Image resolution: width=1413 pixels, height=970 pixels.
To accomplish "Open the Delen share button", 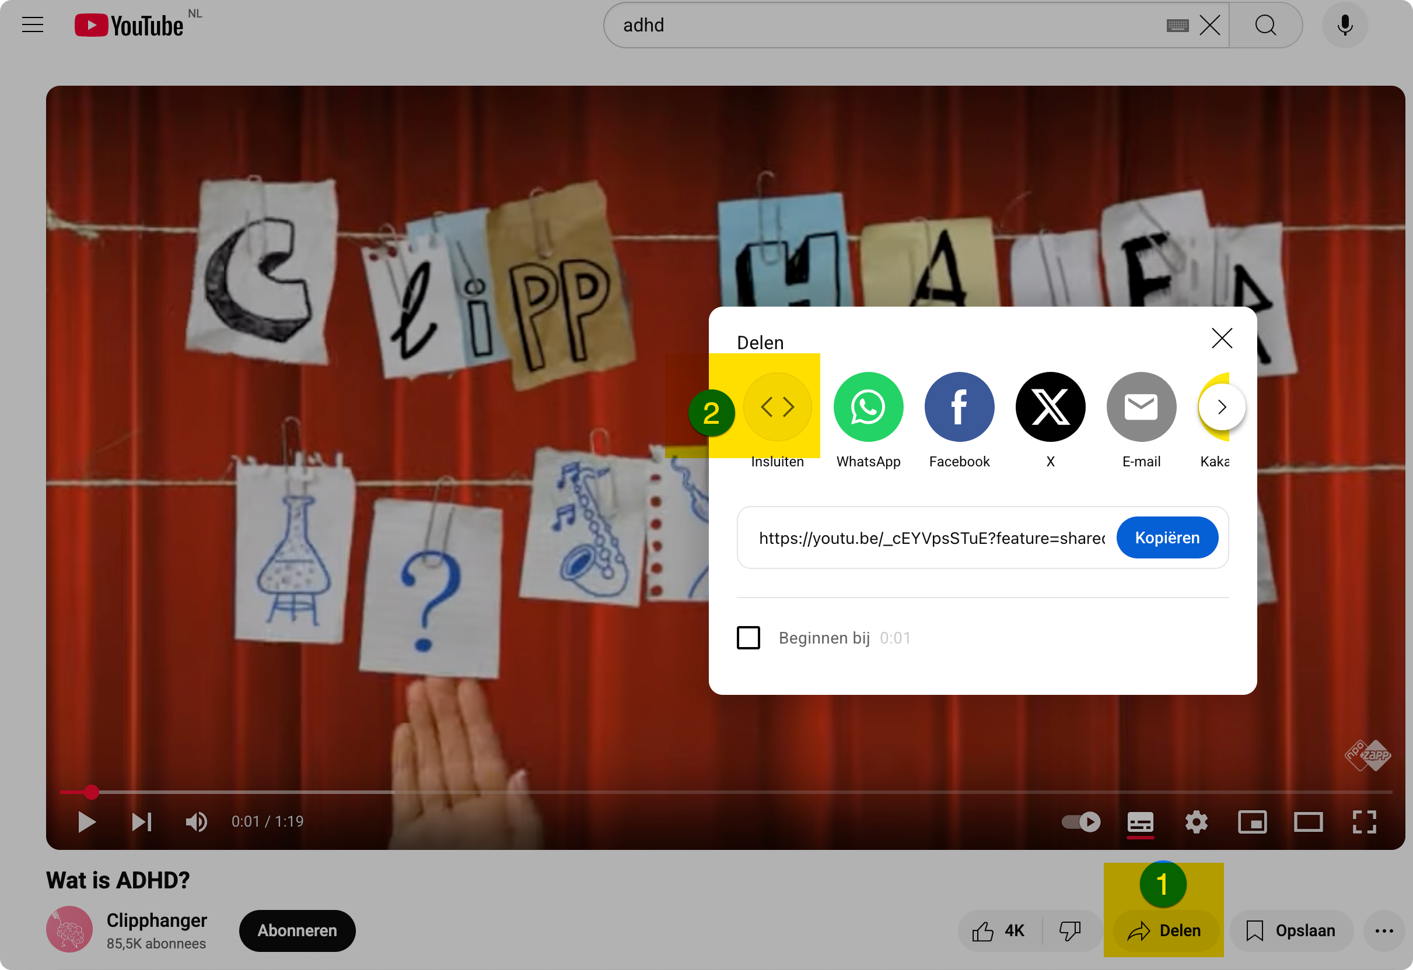I will (x=1166, y=930).
